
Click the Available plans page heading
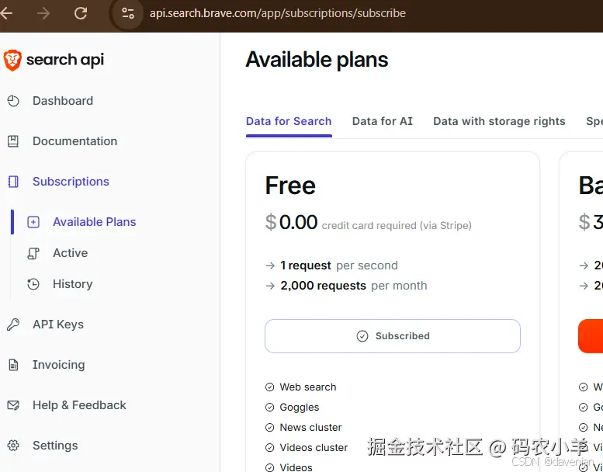click(317, 60)
